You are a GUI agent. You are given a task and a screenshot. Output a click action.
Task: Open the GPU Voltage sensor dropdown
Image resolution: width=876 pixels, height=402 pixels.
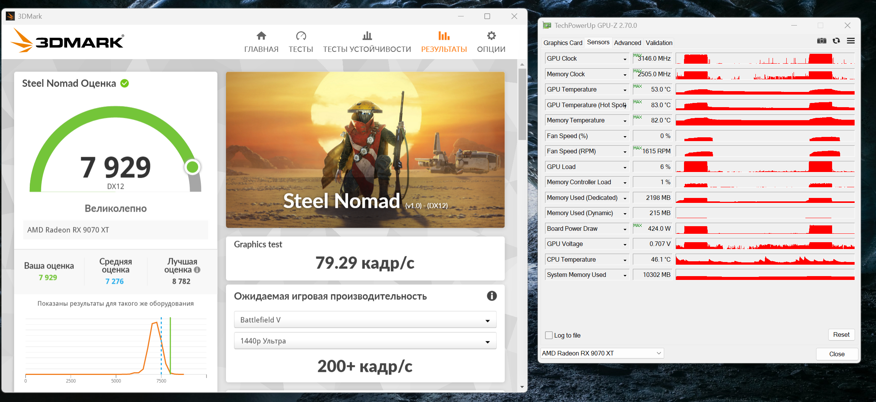625,244
